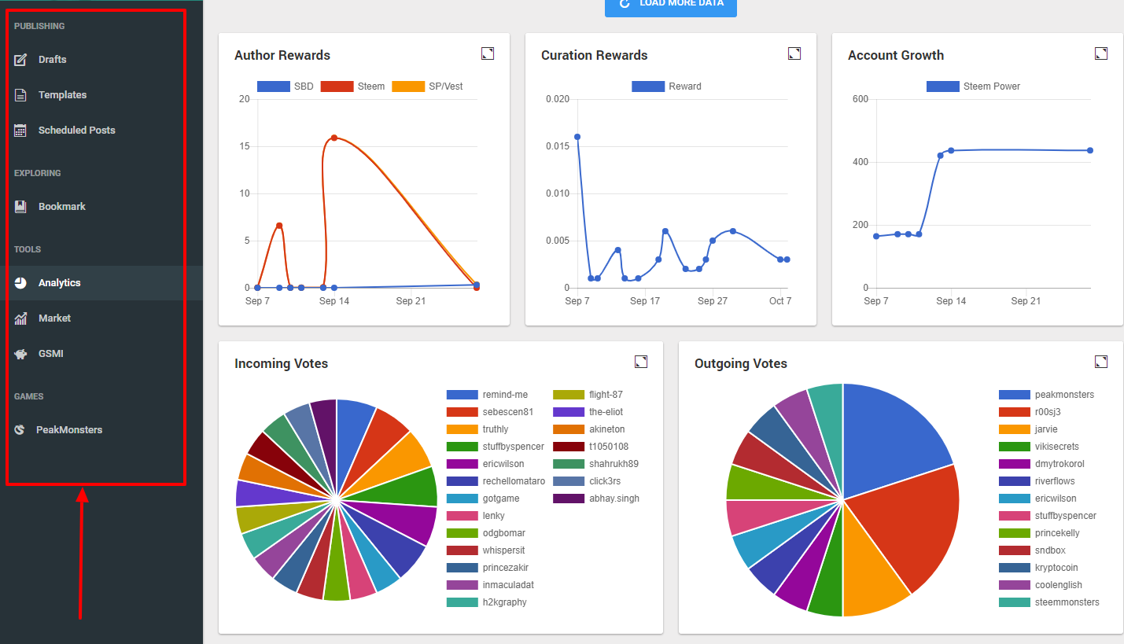Open the Scheduled Posts link
1124x644 pixels.
point(76,131)
